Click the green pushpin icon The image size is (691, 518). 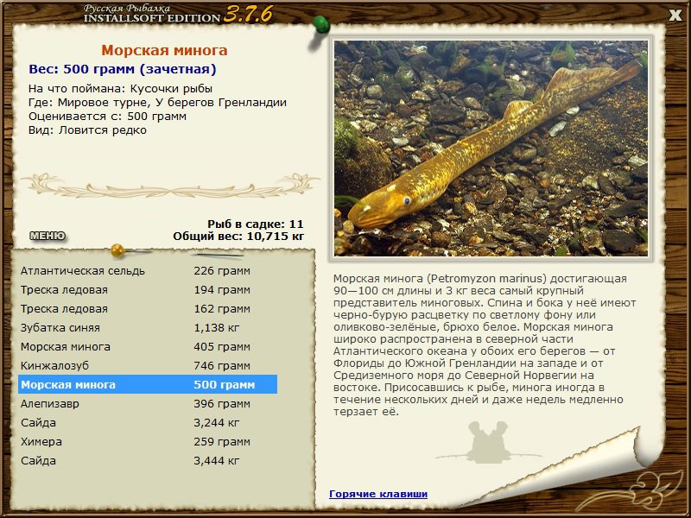tap(320, 26)
